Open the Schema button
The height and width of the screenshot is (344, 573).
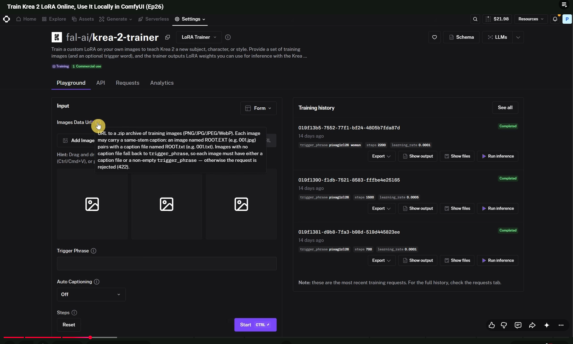point(461,37)
